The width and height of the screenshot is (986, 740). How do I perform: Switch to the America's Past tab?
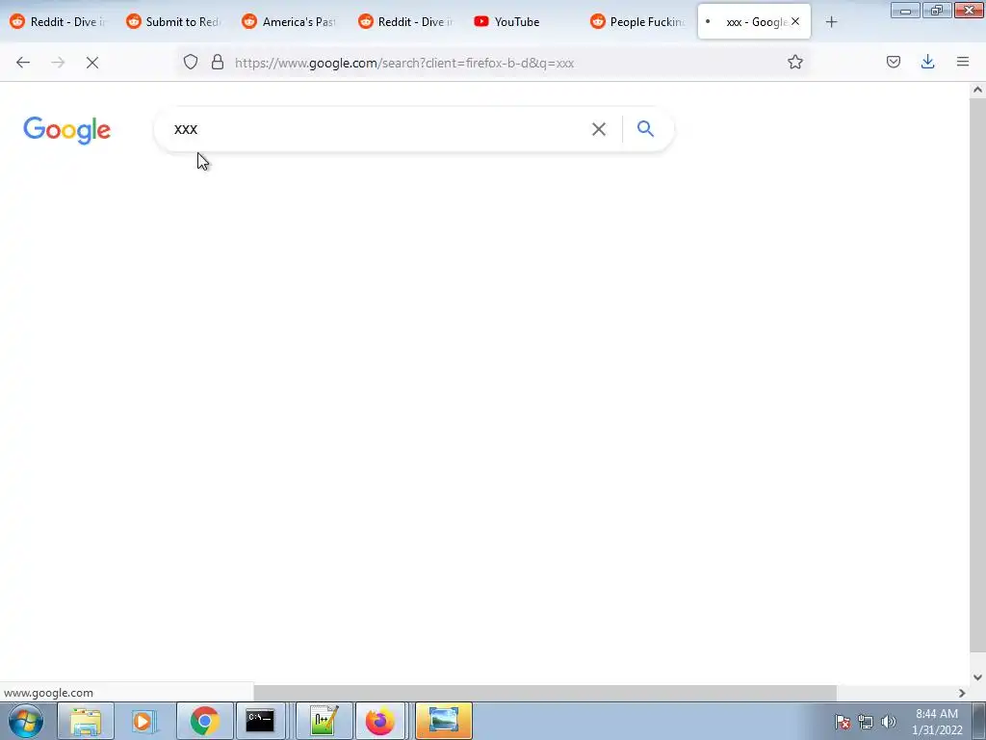point(290,22)
